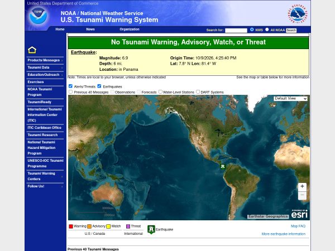Click the Search button

(291, 30)
